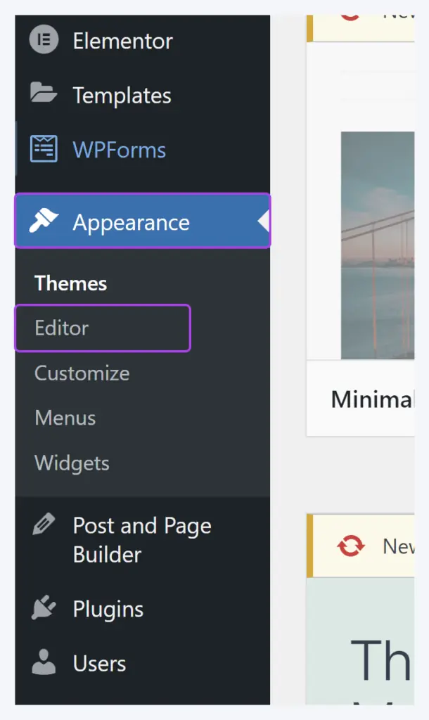Click the WPForms form icon

point(44,149)
